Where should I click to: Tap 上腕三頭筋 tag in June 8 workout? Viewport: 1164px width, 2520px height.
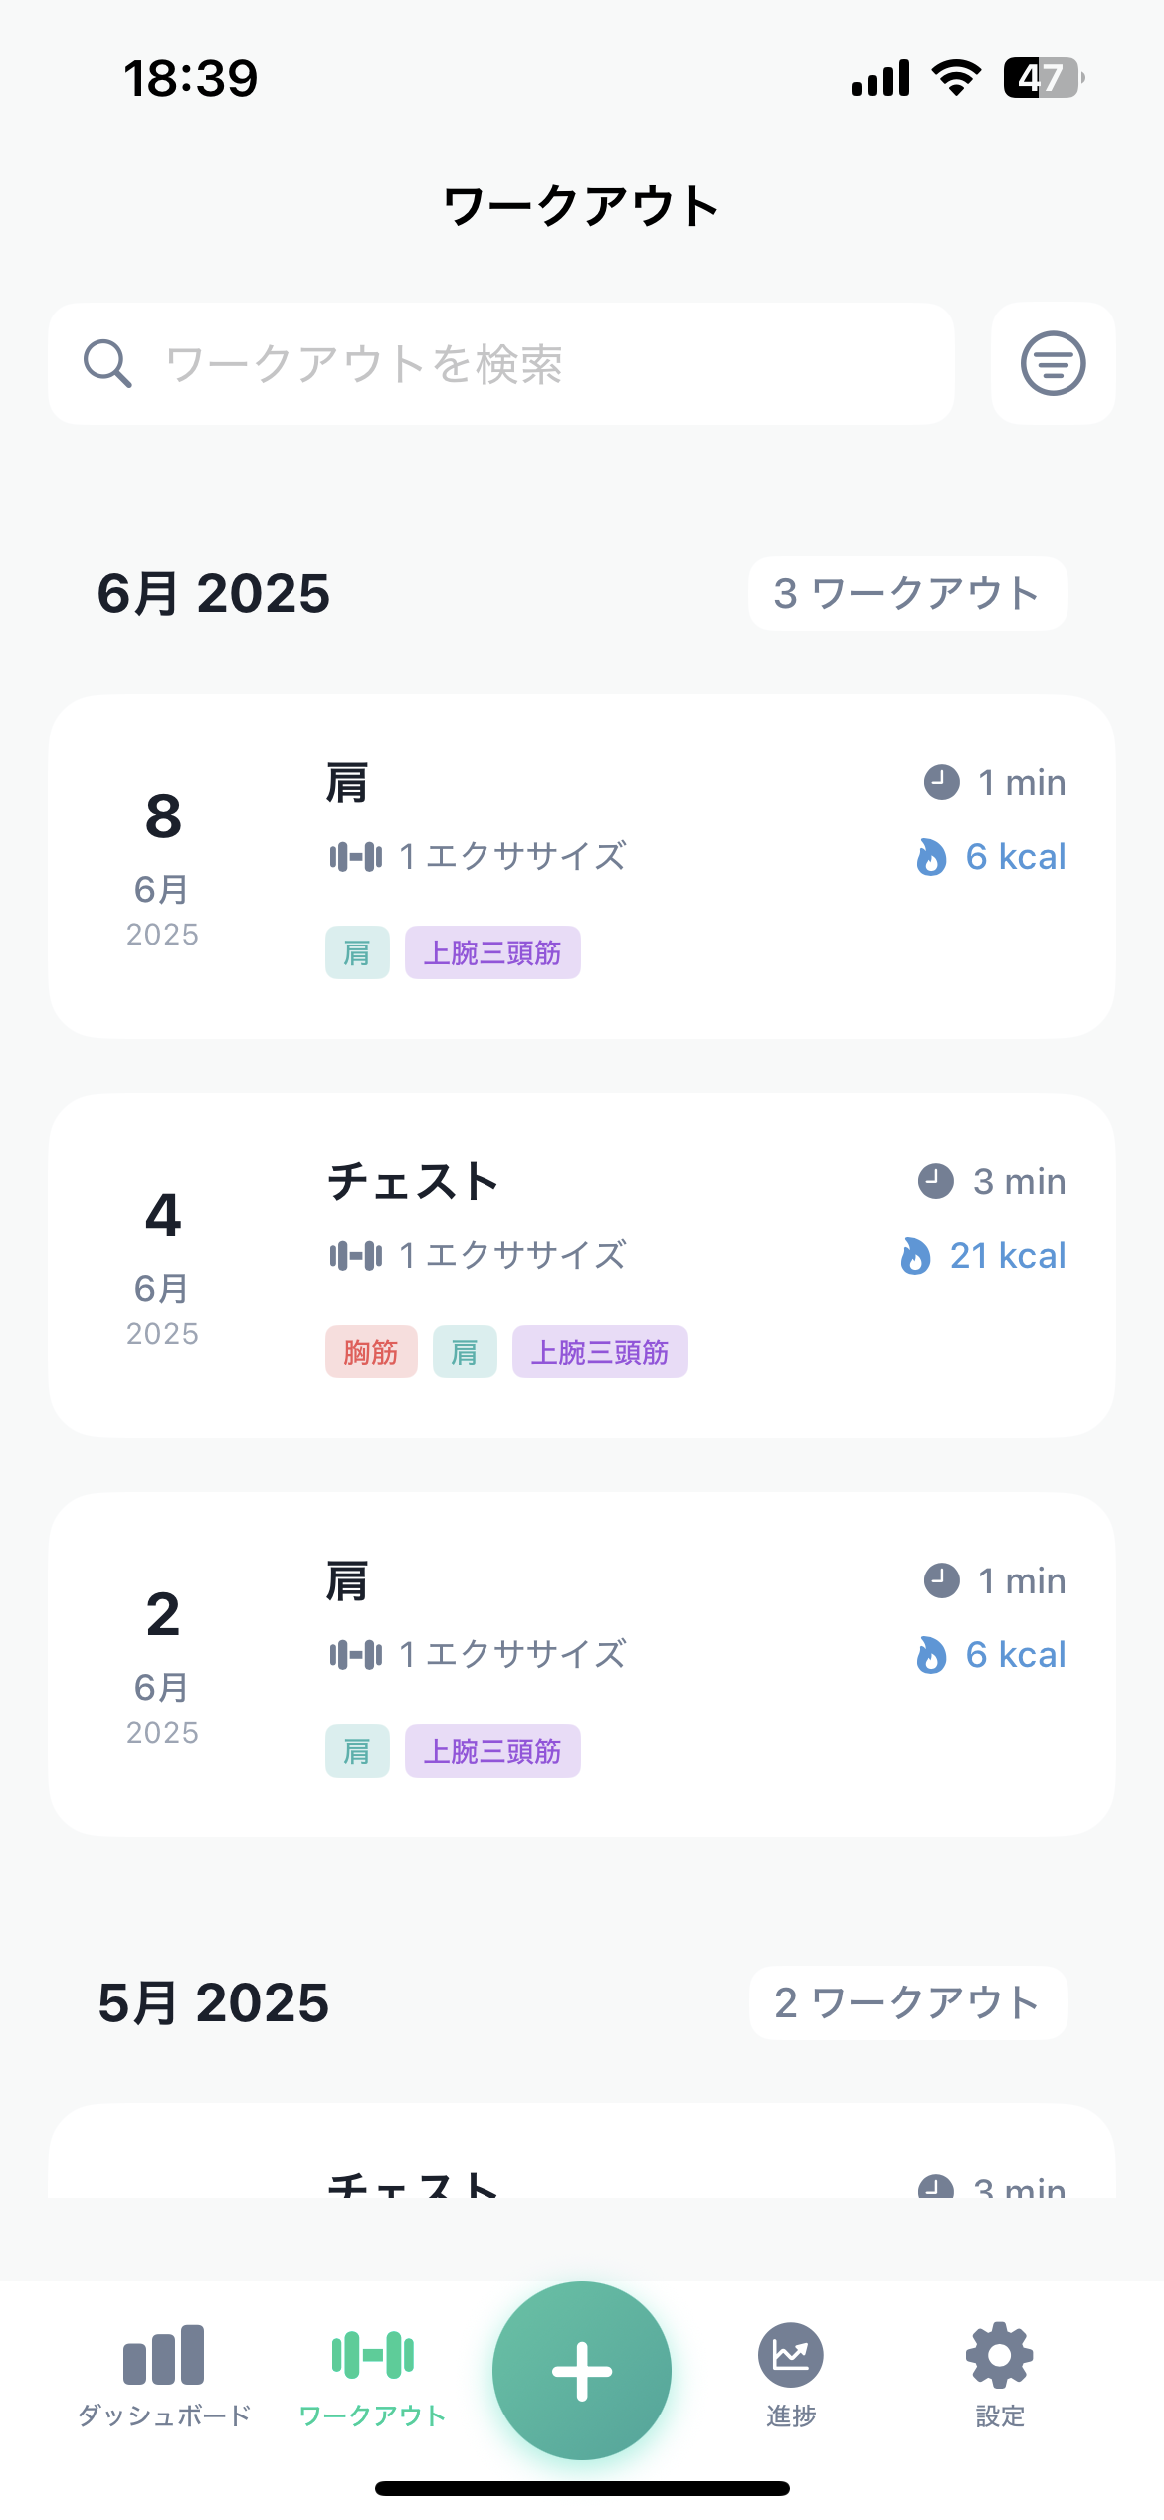[492, 952]
